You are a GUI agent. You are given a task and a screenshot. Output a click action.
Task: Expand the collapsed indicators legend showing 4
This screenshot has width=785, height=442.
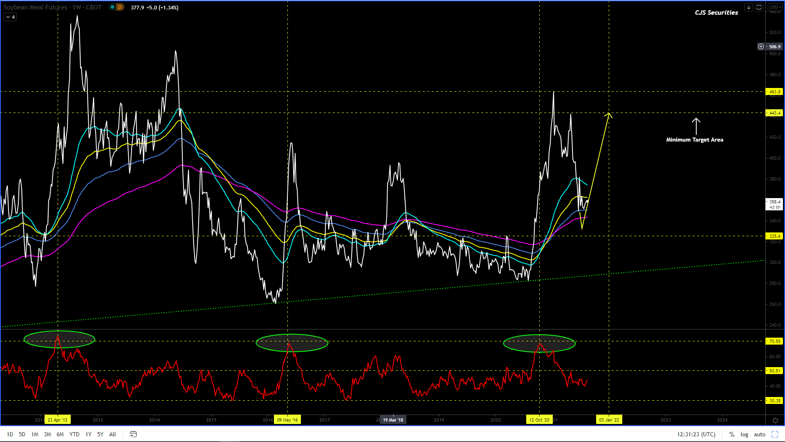[10, 17]
